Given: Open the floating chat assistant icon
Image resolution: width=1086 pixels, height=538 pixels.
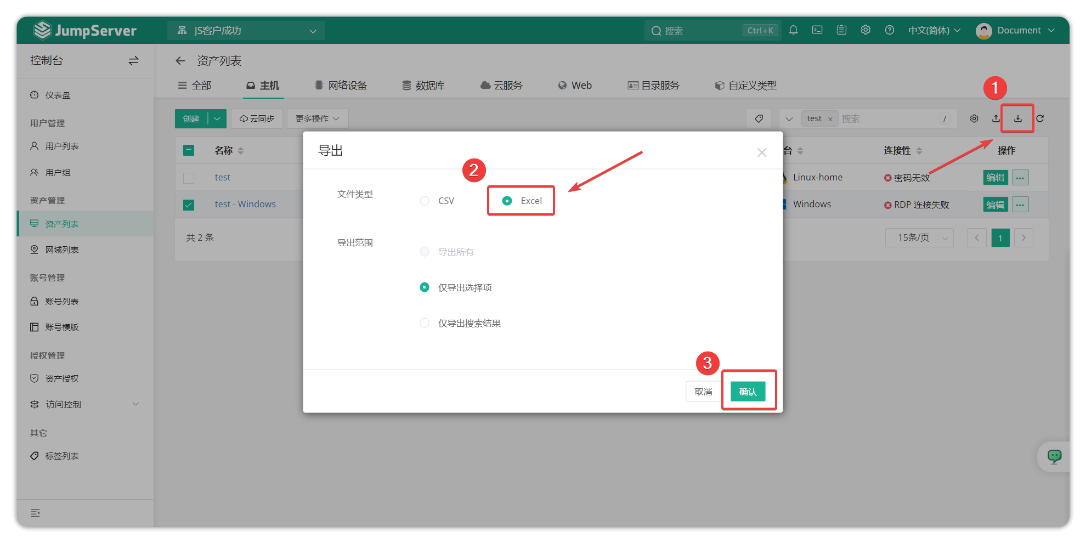Looking at the screenshot, I should click(1054, 456).
